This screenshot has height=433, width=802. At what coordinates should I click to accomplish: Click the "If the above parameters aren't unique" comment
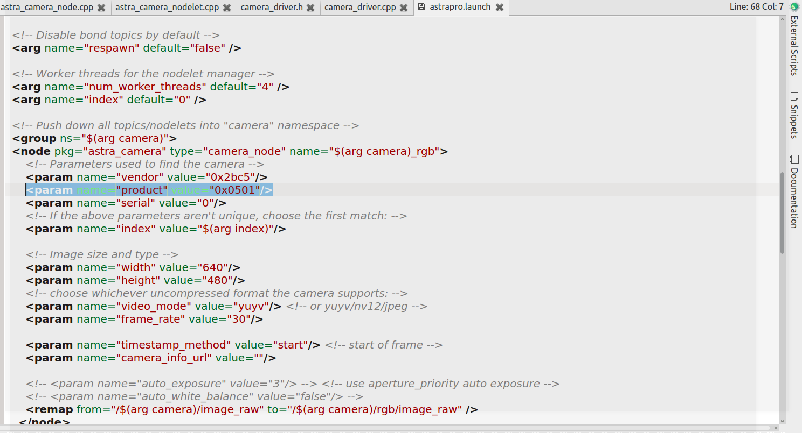click(x=216, y=216)
